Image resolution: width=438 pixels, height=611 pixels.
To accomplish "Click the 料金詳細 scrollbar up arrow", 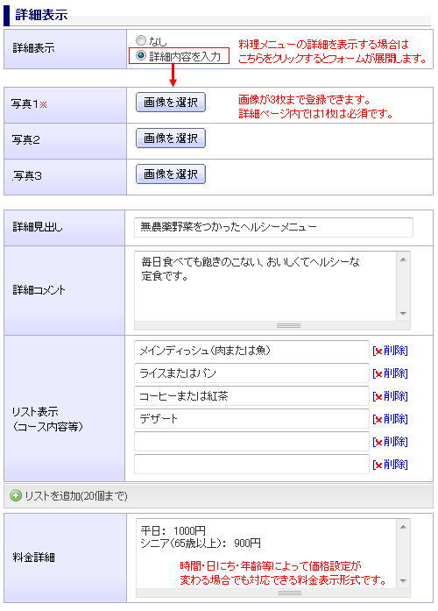I will point(403,527).
